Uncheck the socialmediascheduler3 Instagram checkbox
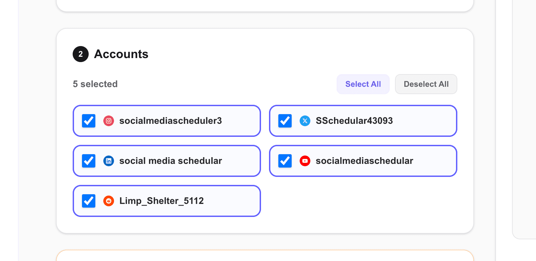The width and height of the screenshot is (536, 261). click(x=89, y=121)
